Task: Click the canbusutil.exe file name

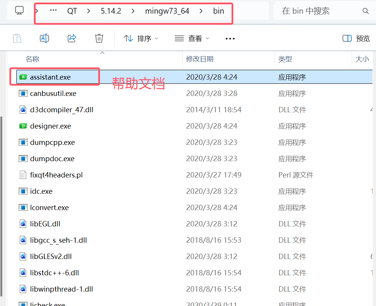Action: pyautogui.click(x=53, y=93)
